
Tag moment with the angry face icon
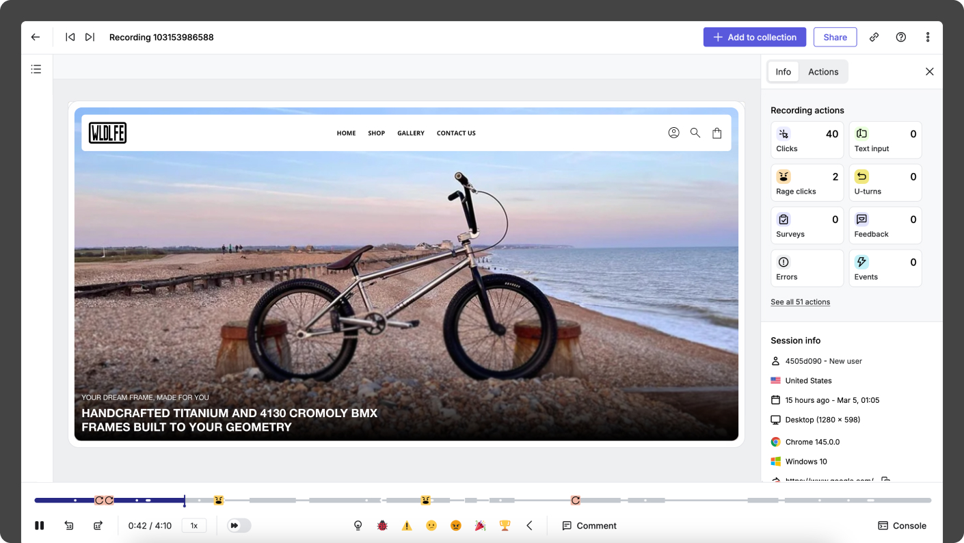456,525
